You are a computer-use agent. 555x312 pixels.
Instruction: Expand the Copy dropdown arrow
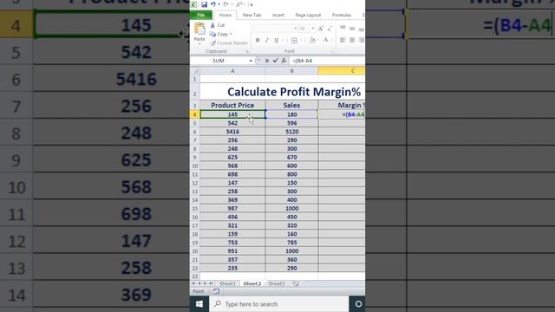tap(231, 35)
